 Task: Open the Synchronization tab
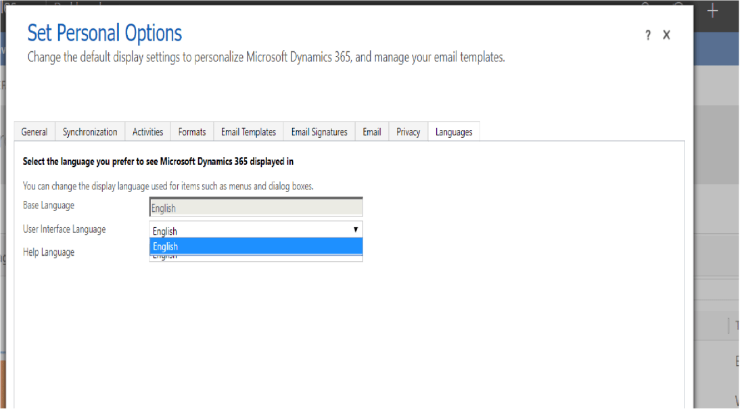pos(90,132)
